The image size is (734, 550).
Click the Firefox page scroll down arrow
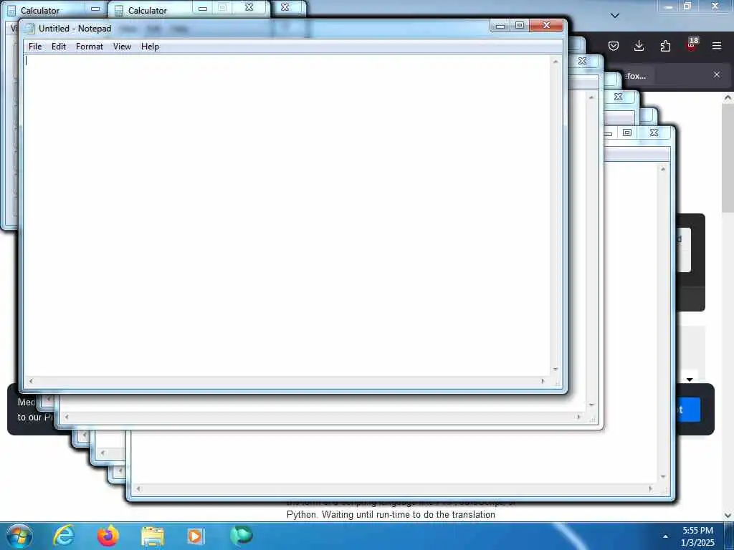(x=728, y=516)
